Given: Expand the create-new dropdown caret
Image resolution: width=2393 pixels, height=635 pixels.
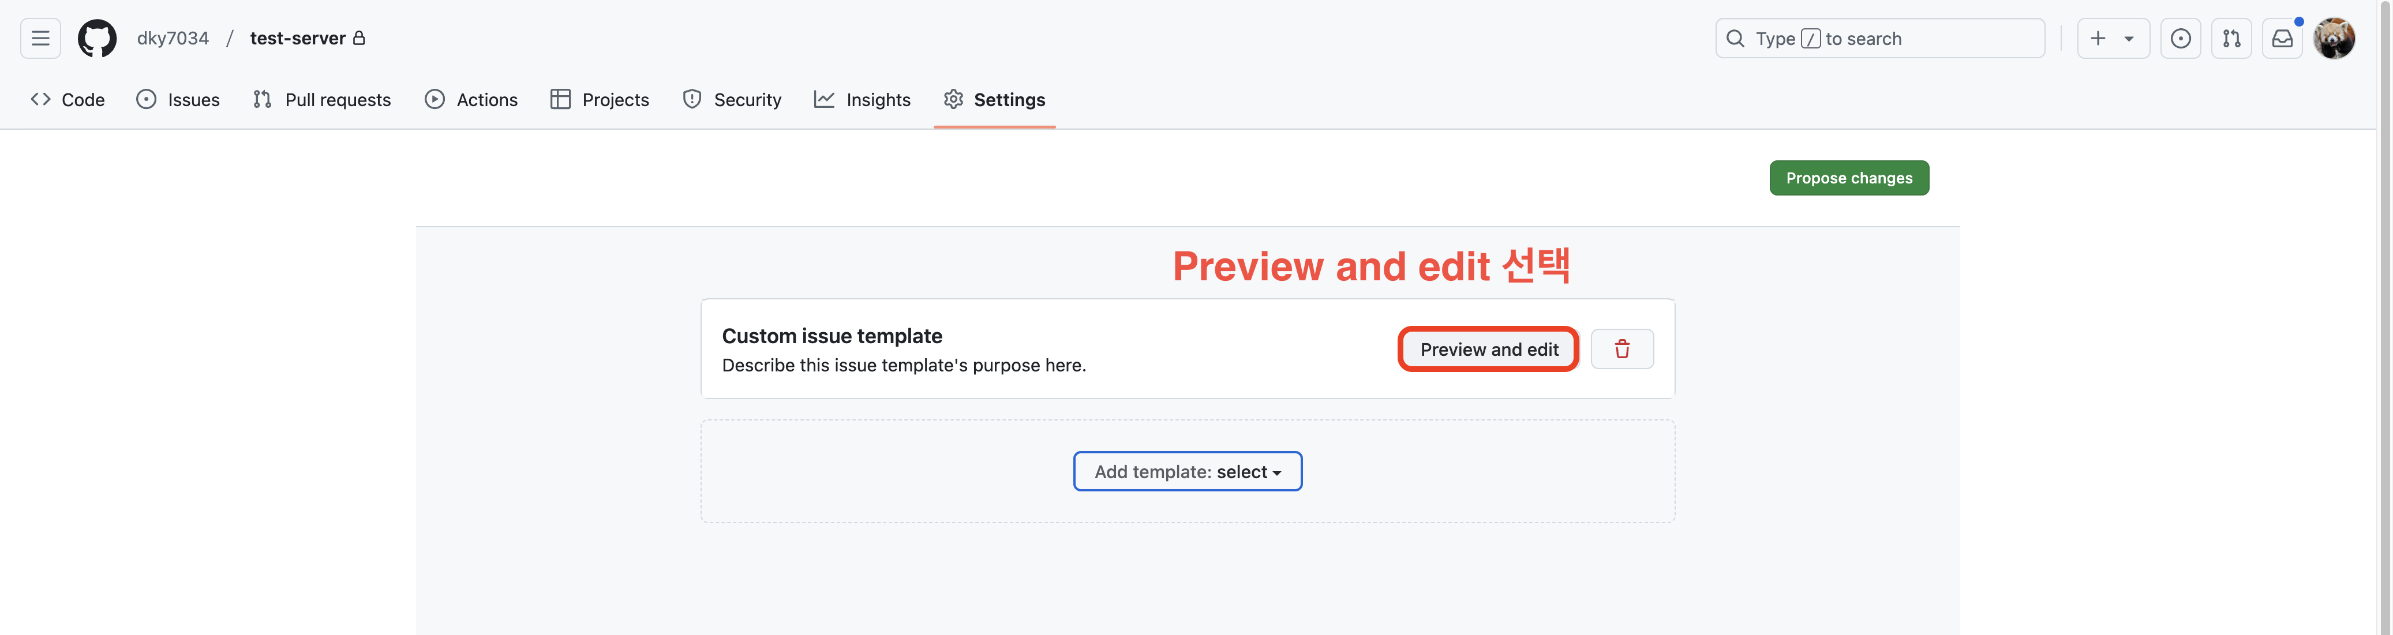Looking at the screenshot, I should (x=2128, y=38).
